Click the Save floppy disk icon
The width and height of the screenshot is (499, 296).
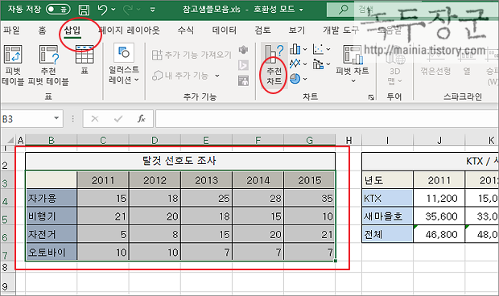tap(84, 10)
